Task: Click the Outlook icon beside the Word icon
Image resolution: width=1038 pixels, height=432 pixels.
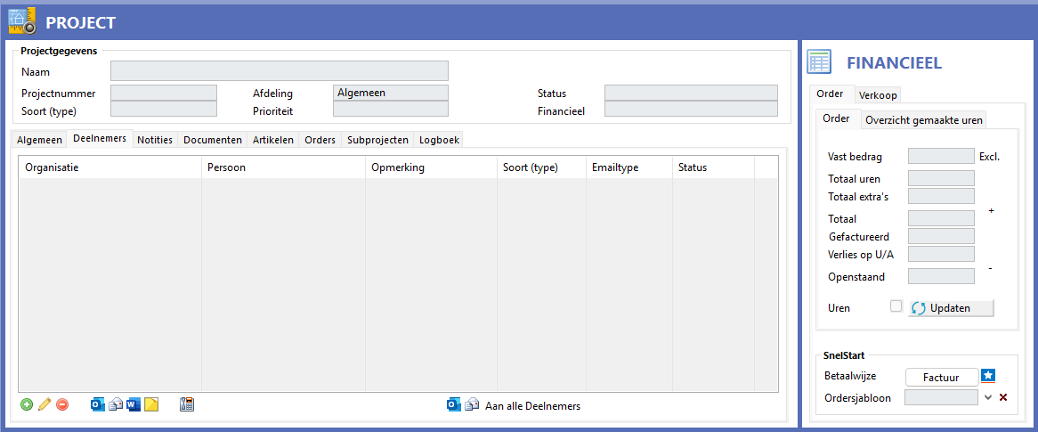Action: pyautogui.click(x=97, y=404)
